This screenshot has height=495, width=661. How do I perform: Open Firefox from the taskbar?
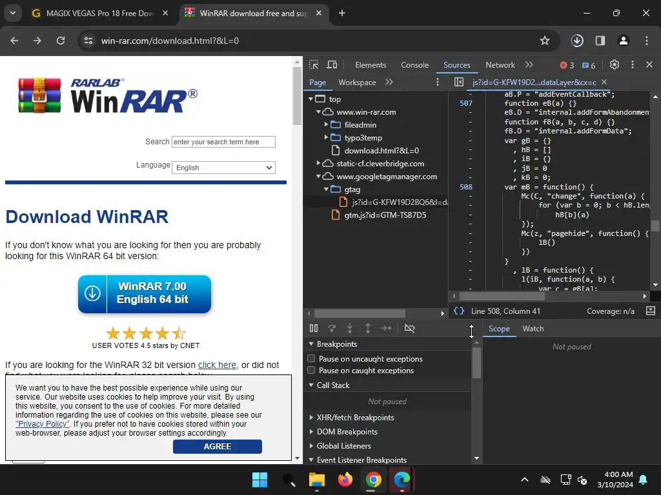[x=345, y=480]
